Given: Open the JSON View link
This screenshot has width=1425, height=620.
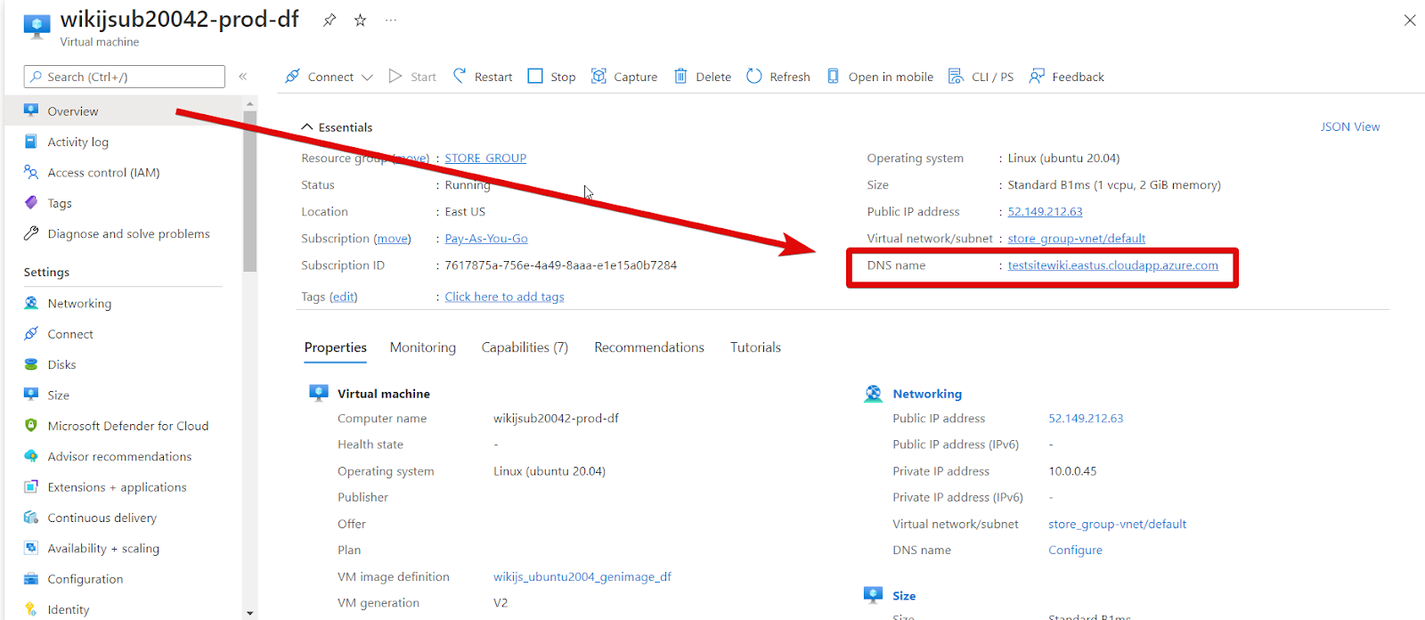Looking at the screenshot, I should [1350, 126].
